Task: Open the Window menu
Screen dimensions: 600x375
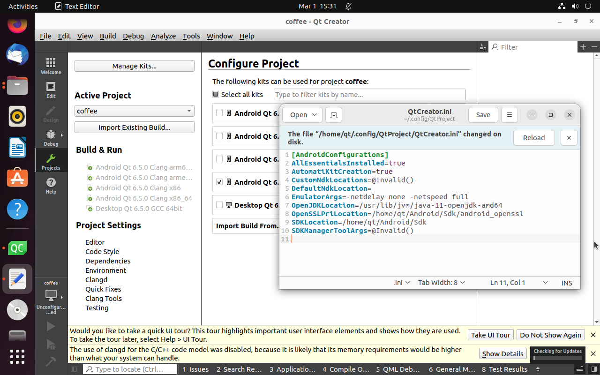Action: point(220,36)
